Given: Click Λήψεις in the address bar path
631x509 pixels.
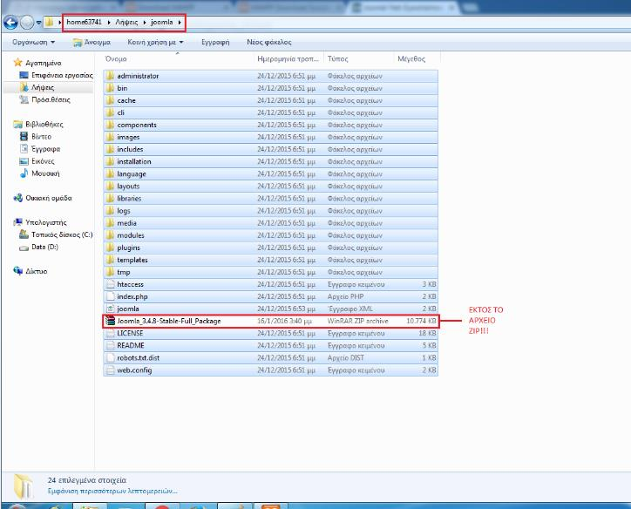Looking at the screenshot, I should [126, 22].
